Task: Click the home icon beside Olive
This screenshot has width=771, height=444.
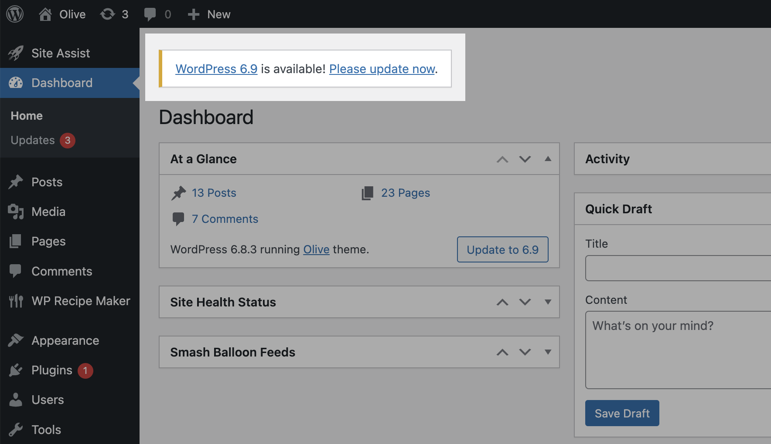Action: click(x=45, y=14)
